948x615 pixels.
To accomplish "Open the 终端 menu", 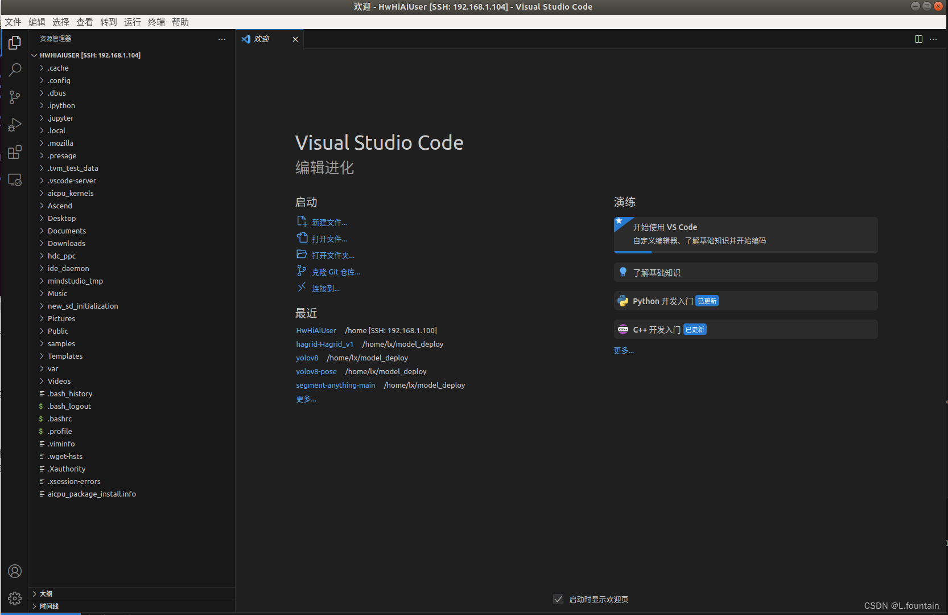I will (156, 22).
